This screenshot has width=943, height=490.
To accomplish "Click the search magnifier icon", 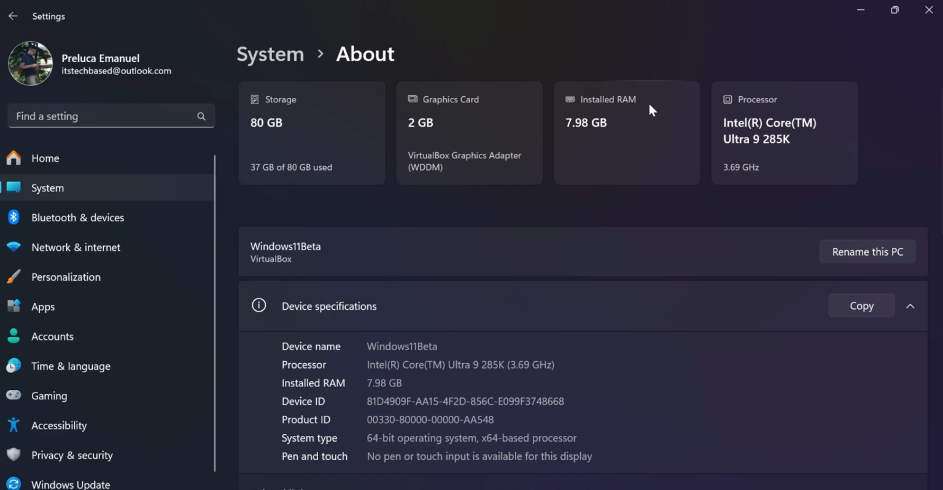I will (201, 116).
